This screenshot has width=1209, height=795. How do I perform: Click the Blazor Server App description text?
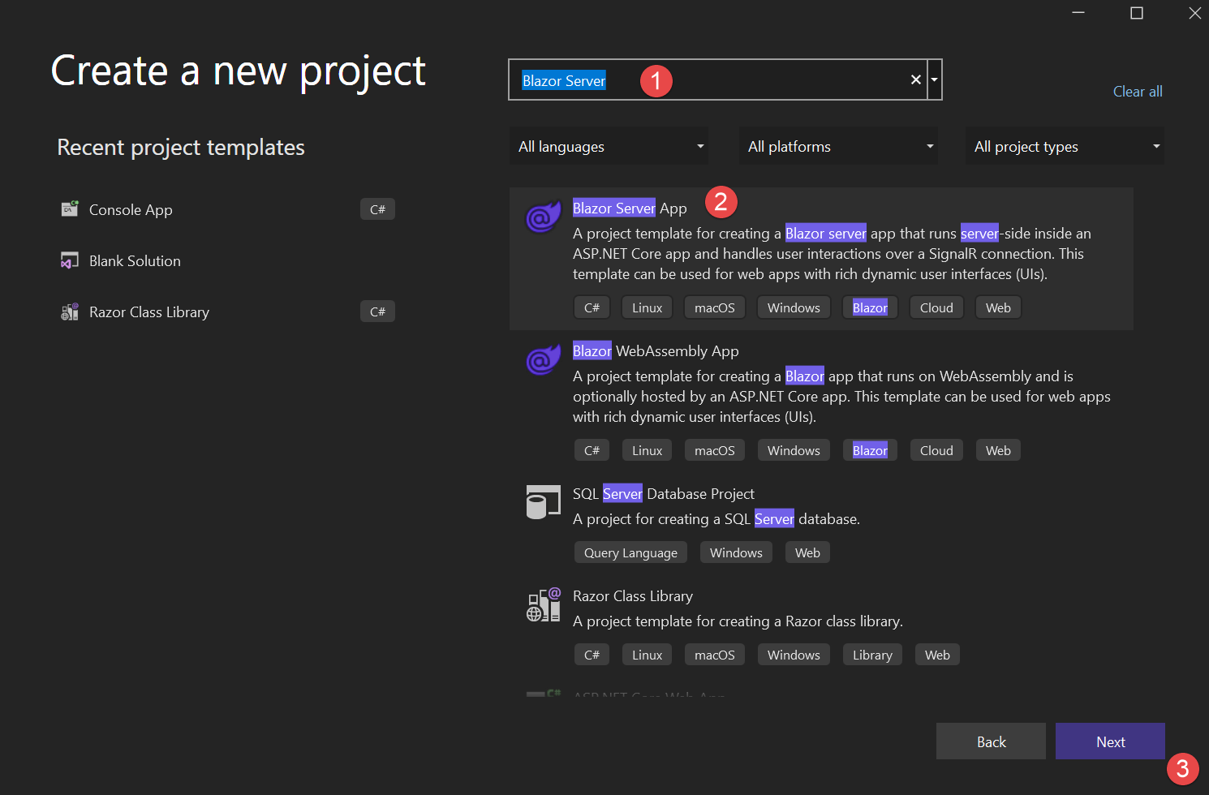pos(832,254)
